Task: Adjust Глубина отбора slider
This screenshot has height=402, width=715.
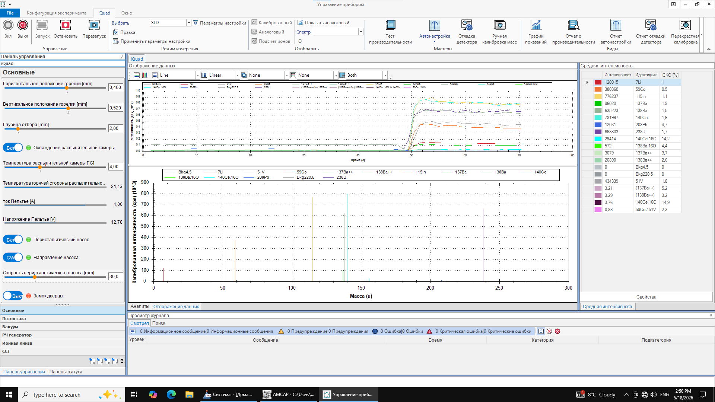Action: (x=18, y=129)
